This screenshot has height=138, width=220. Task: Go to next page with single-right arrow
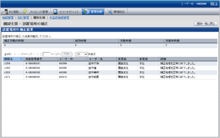click(x=34, y=54)
